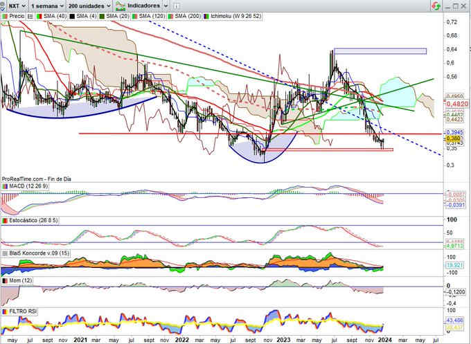Open the NXT ticker dropdown
Image resolution: width=471 pixels, height=344 pixels.
click(17, 6)
